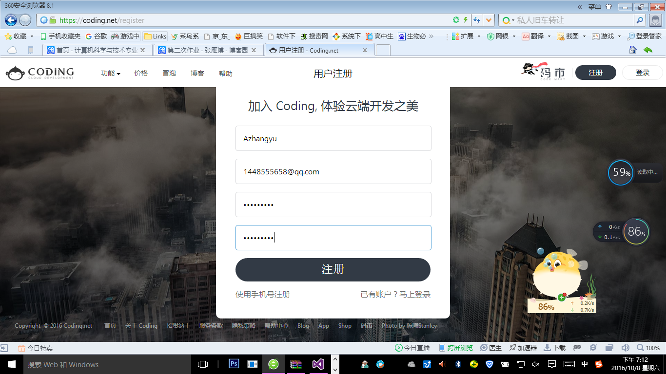Open the user avatar icon beside the search button
Image resolution: width=666 pixels, height=374 pixels.
pos(656,20)
